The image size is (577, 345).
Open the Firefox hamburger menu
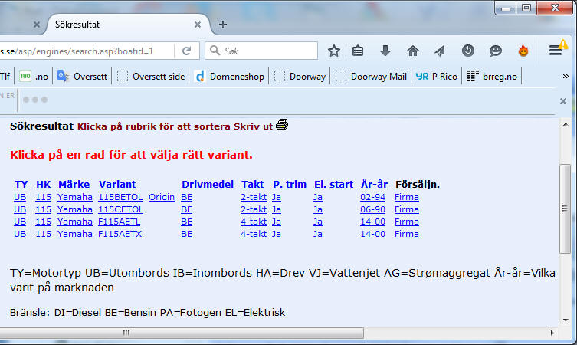pyautogui.click(x=556, y=51)
